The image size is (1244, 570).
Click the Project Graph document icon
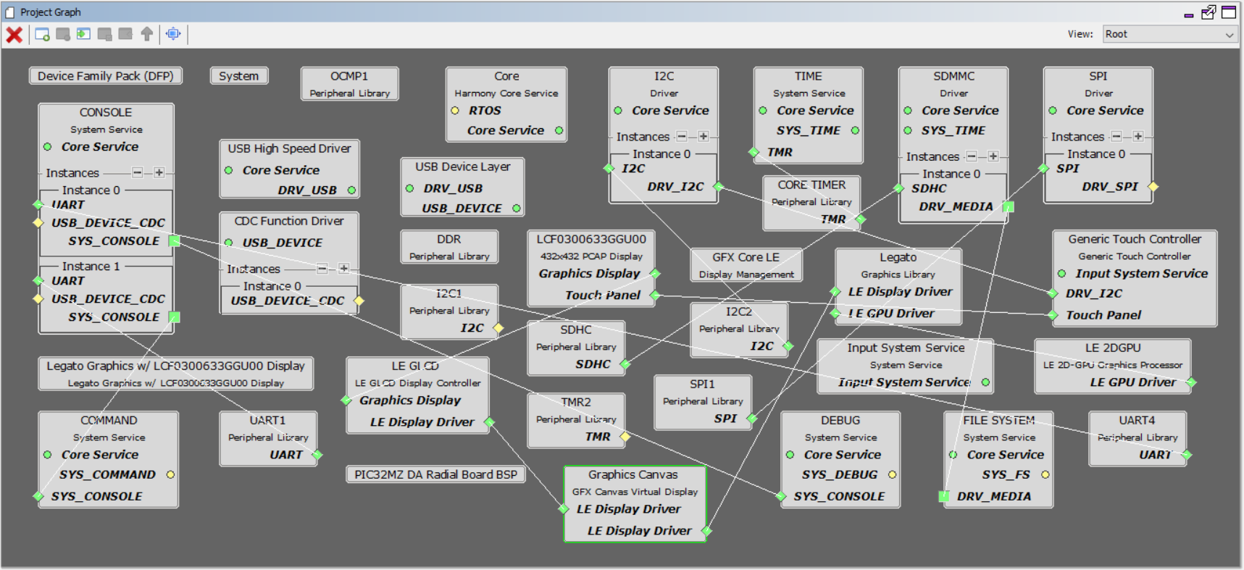(x=9, y=12)
